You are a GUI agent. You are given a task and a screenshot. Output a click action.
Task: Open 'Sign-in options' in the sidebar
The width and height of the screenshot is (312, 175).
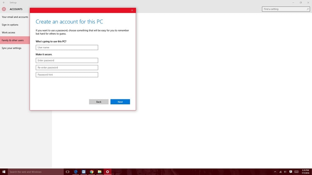coord(10,25)
